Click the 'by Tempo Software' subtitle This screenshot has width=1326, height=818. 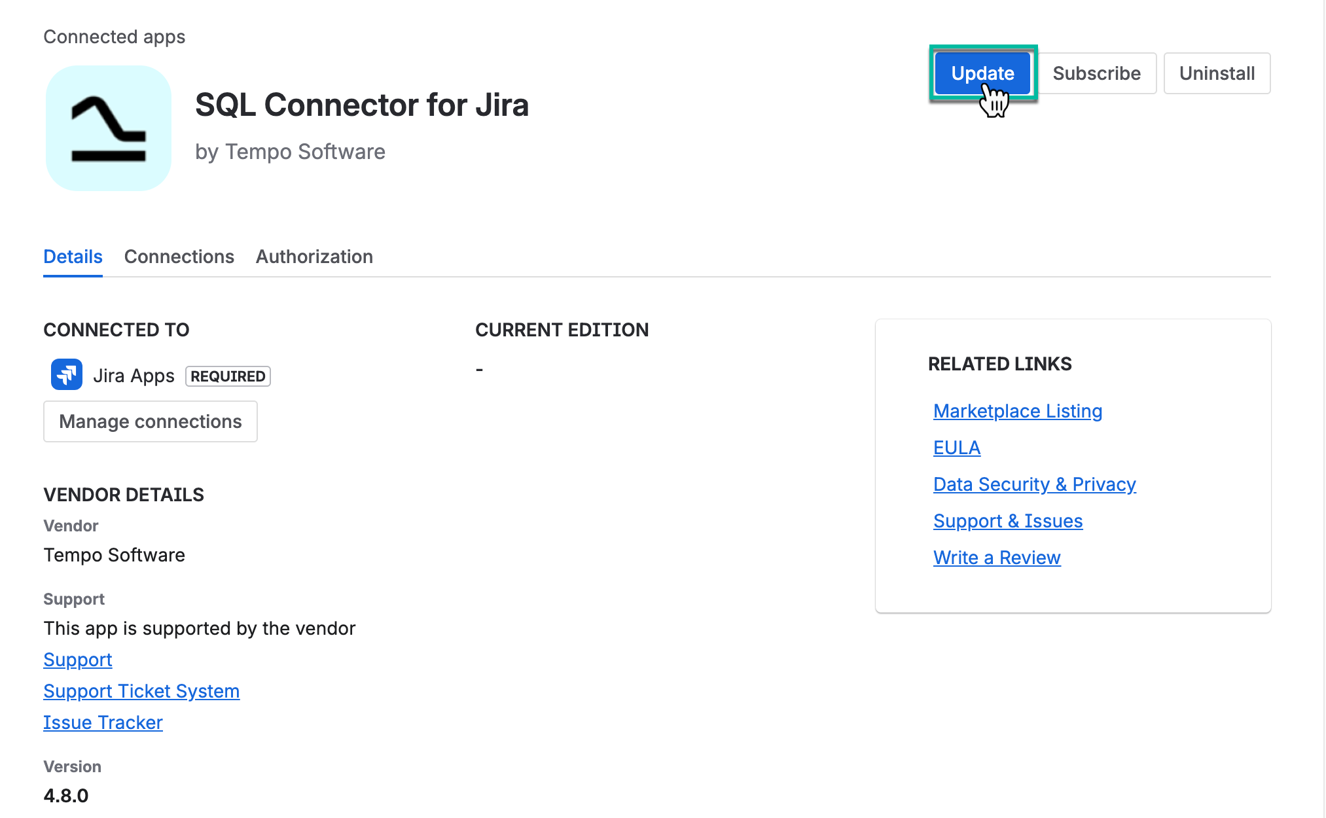tap(290, 152)
